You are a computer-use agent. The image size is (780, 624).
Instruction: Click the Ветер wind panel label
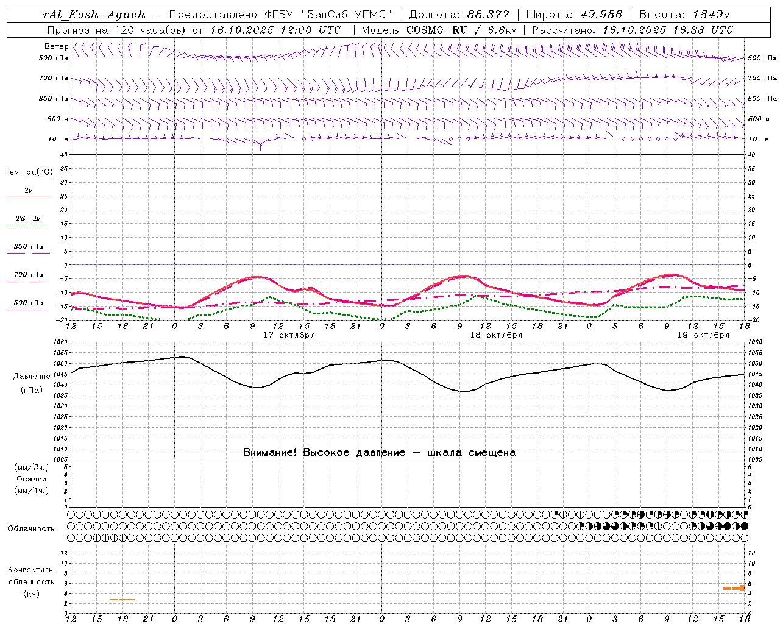click(57, 46)
